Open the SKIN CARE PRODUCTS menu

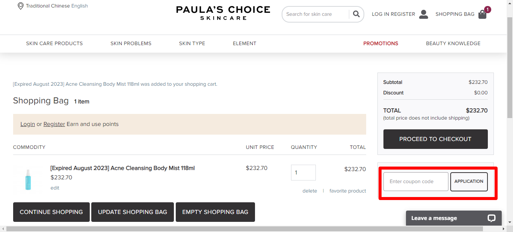pos(54,43)
